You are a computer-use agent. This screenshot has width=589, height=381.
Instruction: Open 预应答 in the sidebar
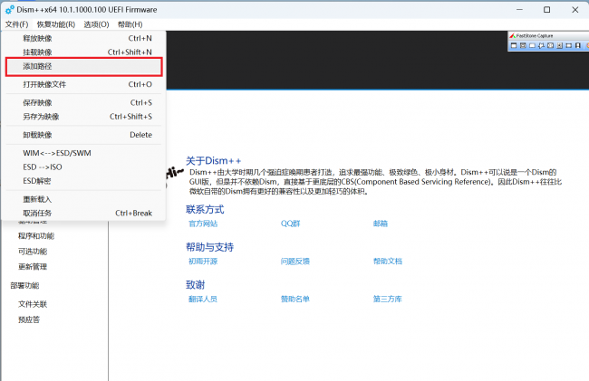click(29, 319)
